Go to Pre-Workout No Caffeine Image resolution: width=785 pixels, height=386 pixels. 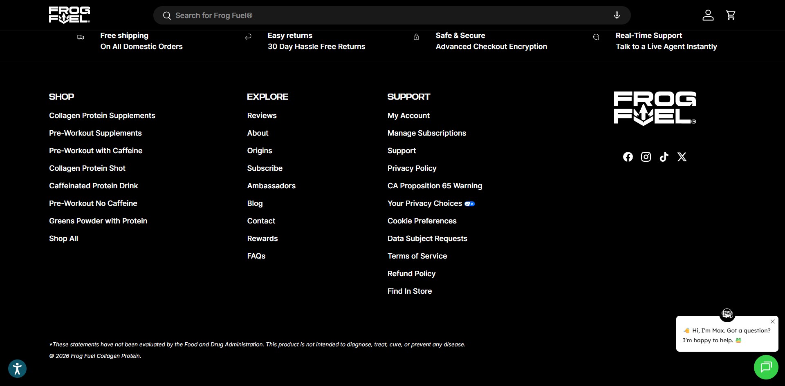point(93,203)
